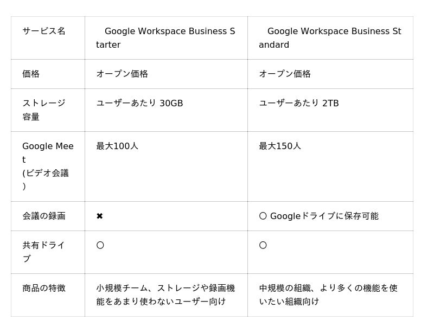Viewport: 434px width, 333px height.
Task: Click the Google Workspace Business Starter heading
Action: (x=165, y=38)
